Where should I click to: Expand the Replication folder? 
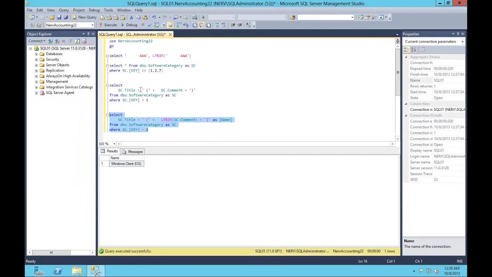click(x=37, y=70)
